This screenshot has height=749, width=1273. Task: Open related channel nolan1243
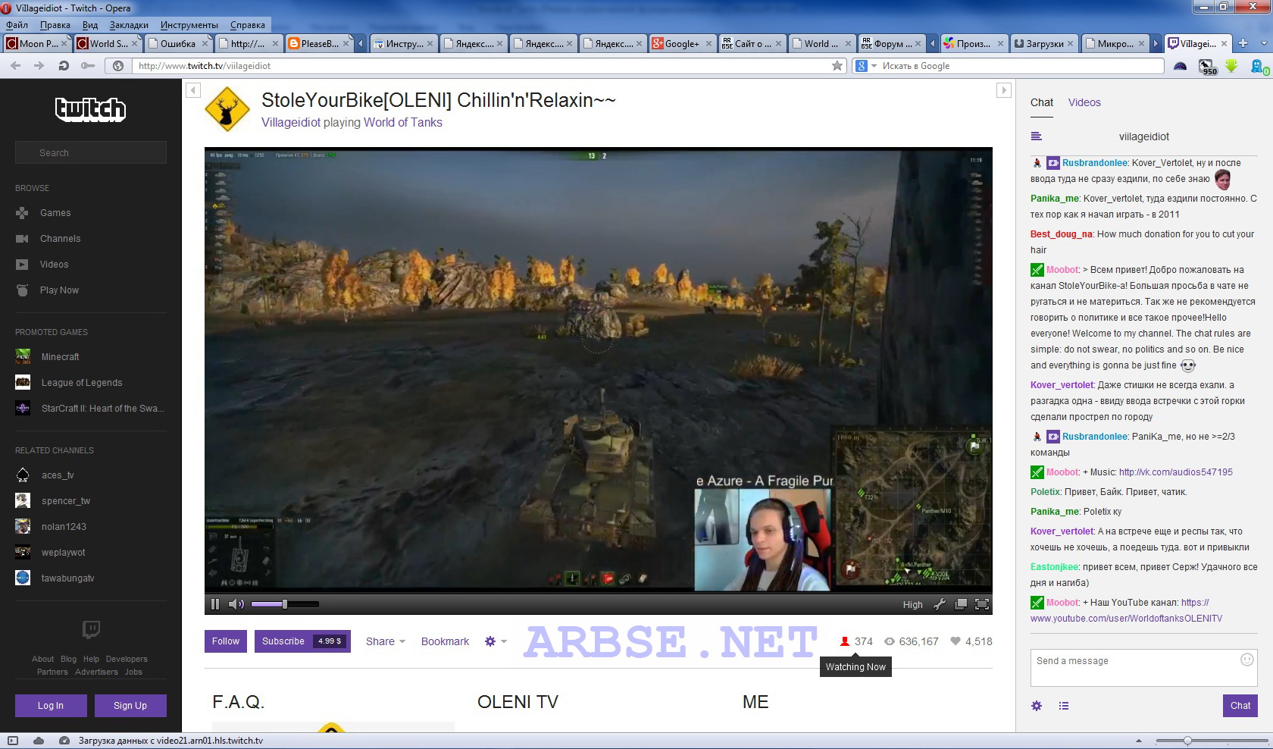(64, 527)
